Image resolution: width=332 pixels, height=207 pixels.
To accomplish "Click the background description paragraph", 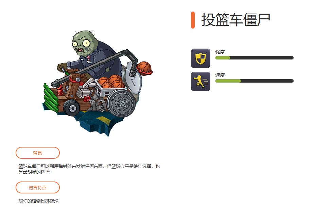I will (89, 169).
